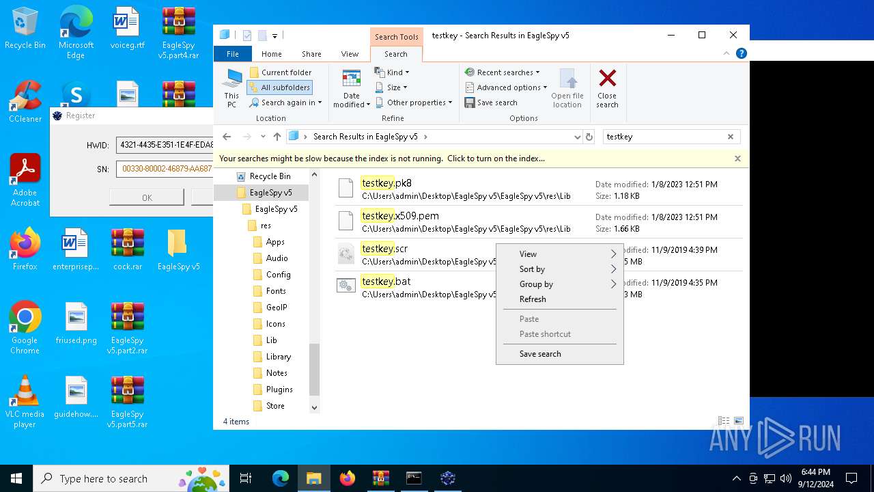Open the recent locations dropdown arrow

pyautogui.click(x=263, y=137)
